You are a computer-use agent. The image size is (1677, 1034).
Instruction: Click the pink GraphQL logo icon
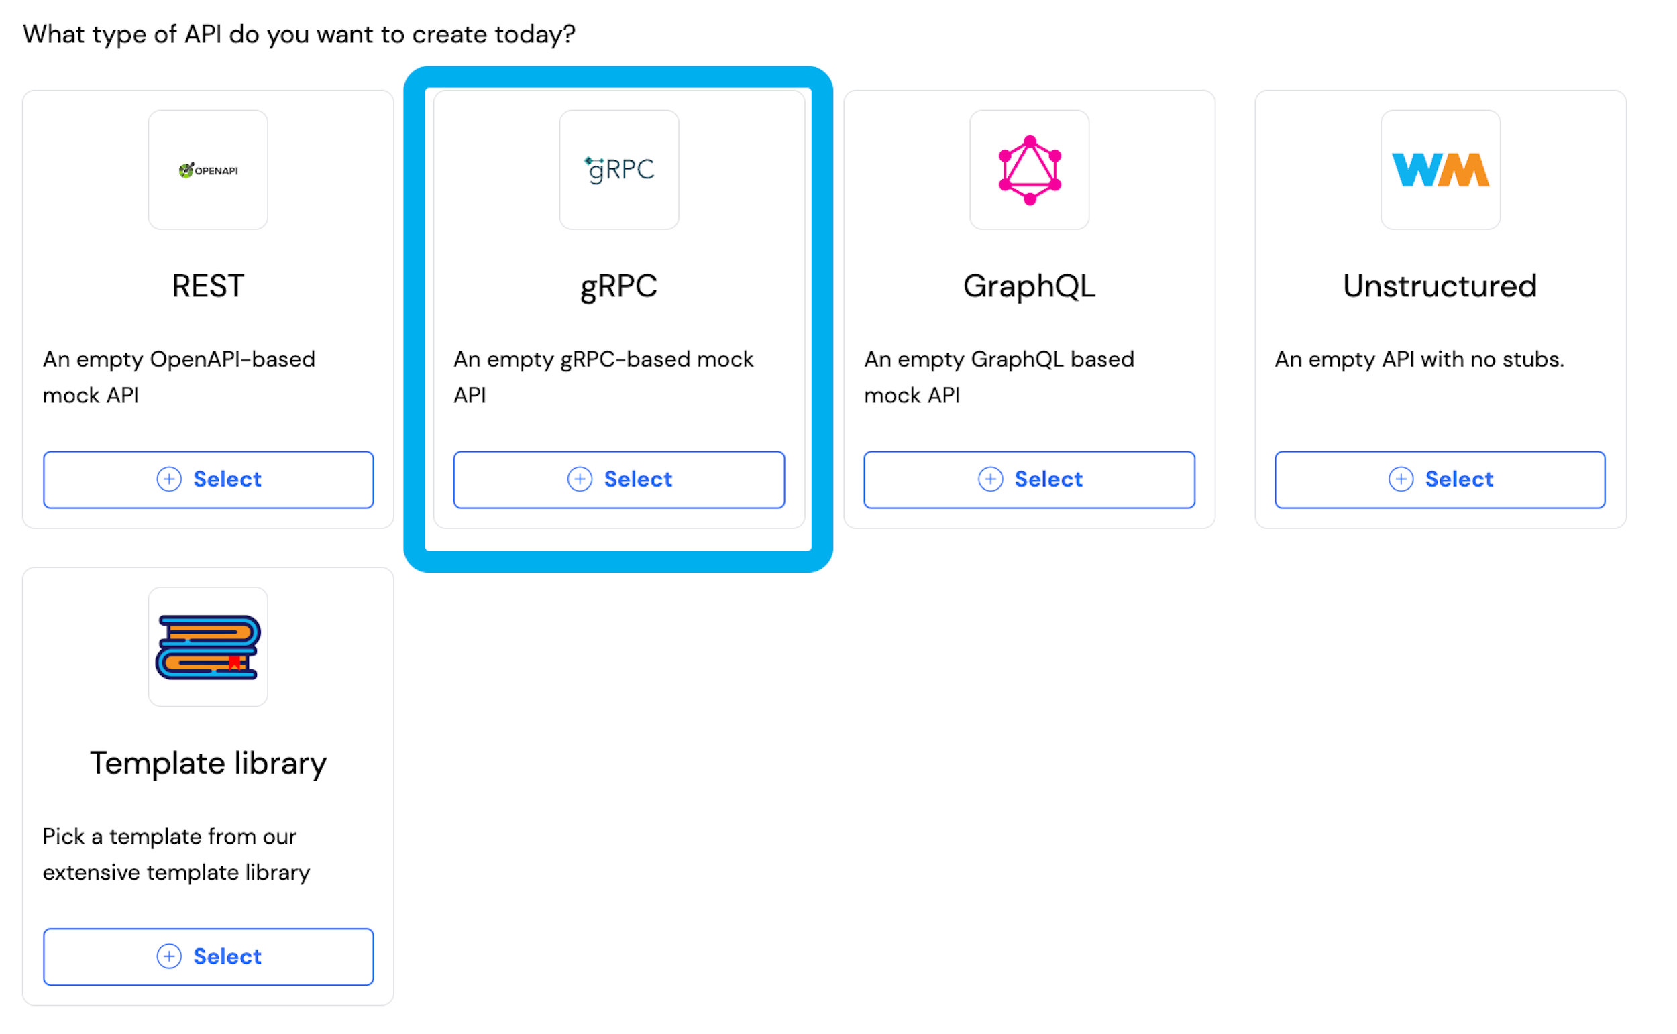[x=1028, y=170]
